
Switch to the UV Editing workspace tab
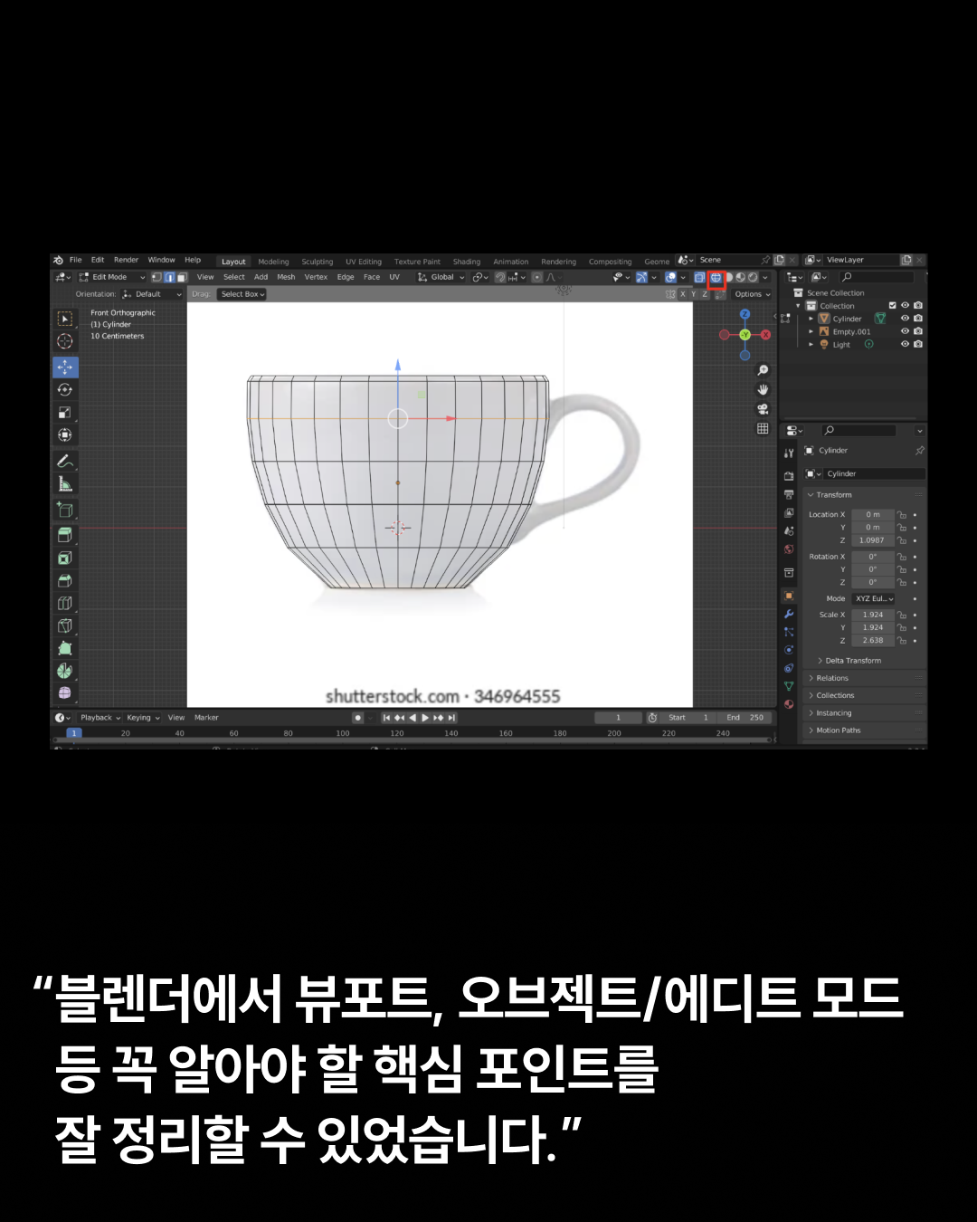tap(364, 262)
